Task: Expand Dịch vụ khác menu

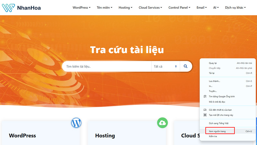Action: coord(235,7)
